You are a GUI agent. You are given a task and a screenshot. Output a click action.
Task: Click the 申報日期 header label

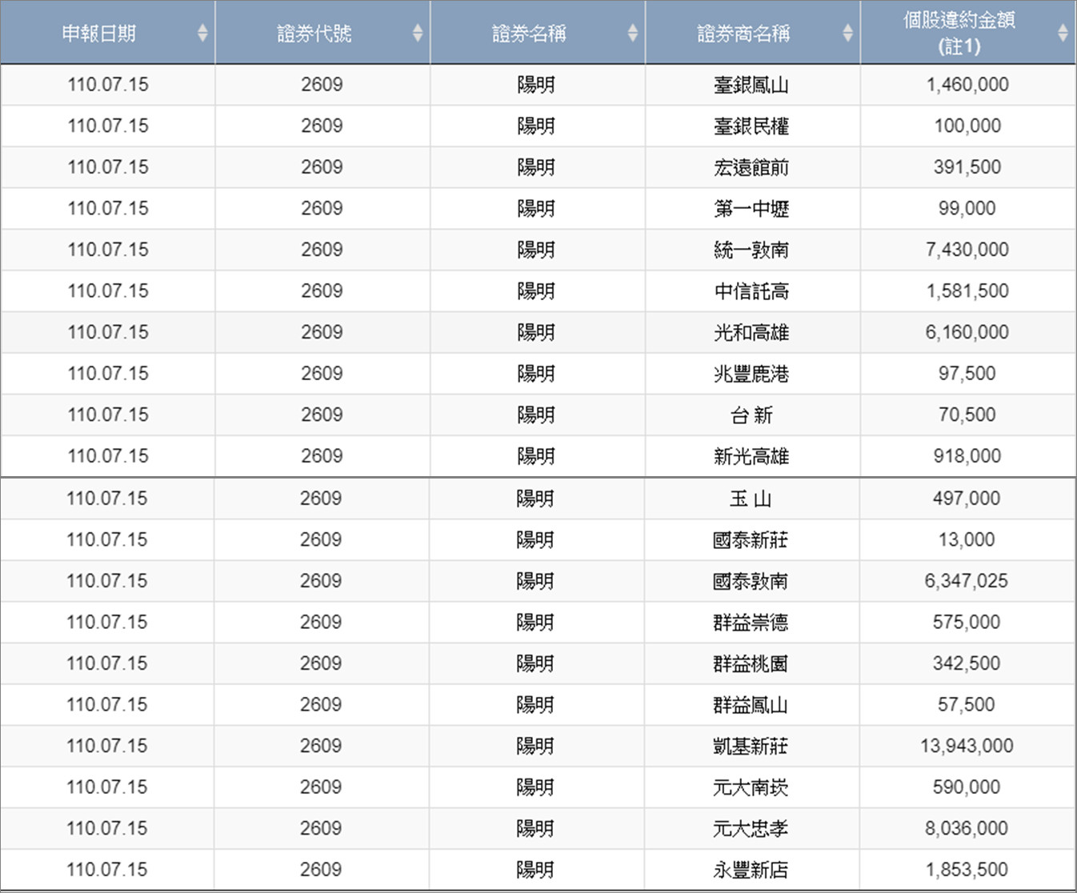99,34
